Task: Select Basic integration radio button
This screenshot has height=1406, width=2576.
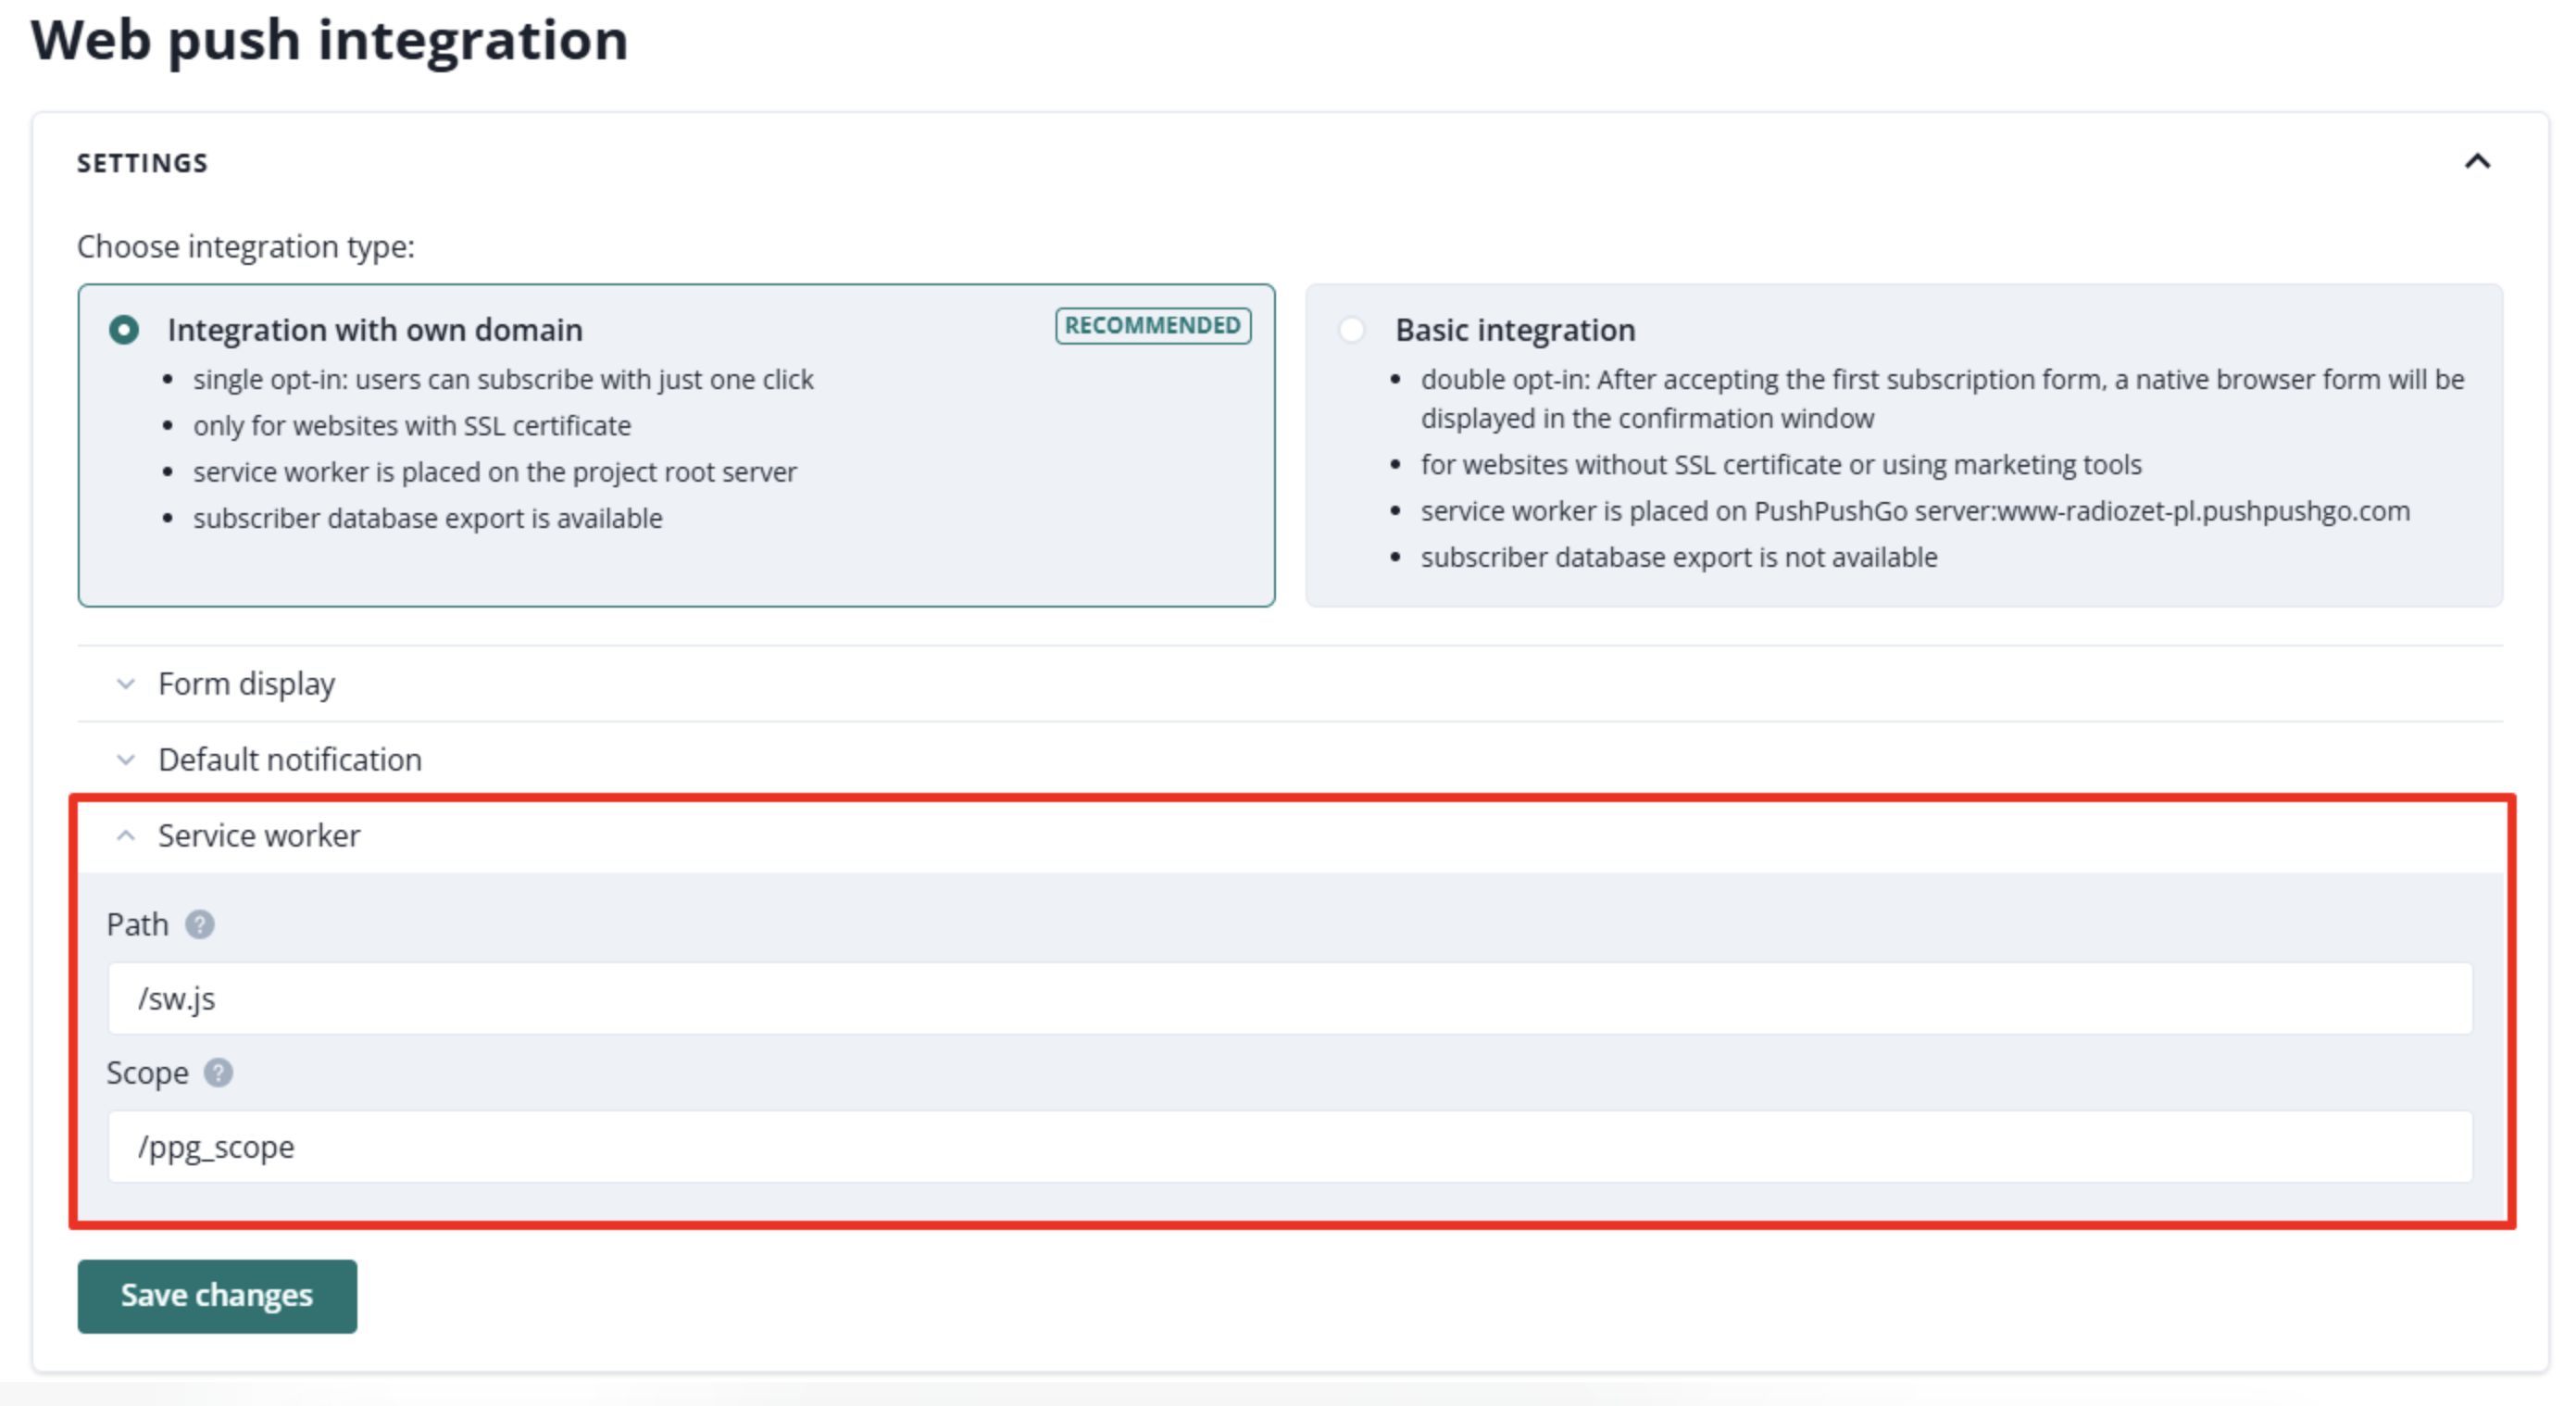Action: coord(1351,329)
